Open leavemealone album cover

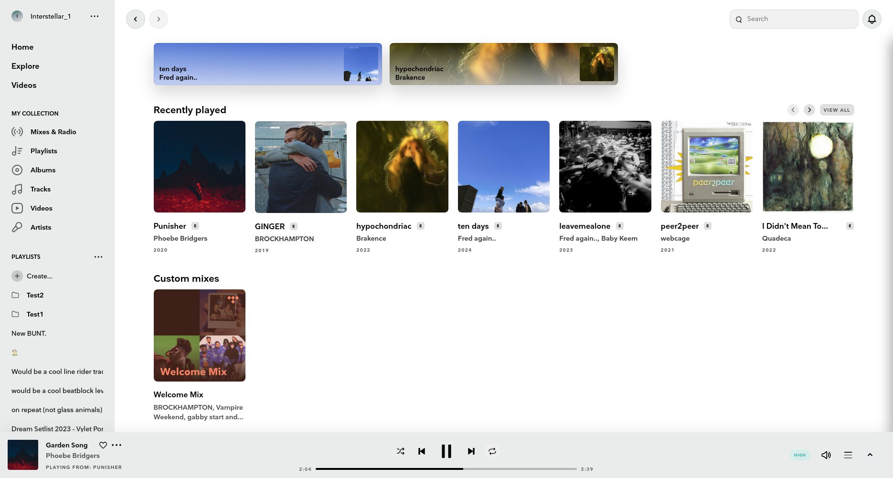[605, 167]
